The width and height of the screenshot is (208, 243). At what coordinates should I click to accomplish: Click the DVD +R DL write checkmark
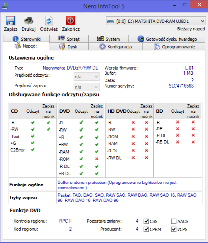pyautogui.click(x=97, y=173)
